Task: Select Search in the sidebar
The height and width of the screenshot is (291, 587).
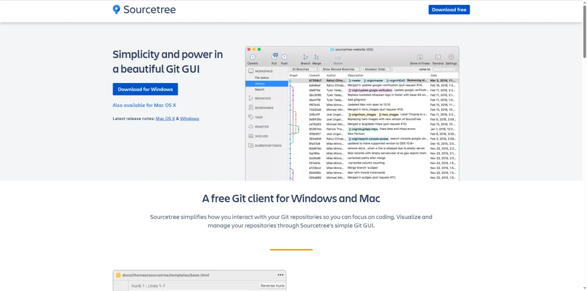Action: point(259,90)
